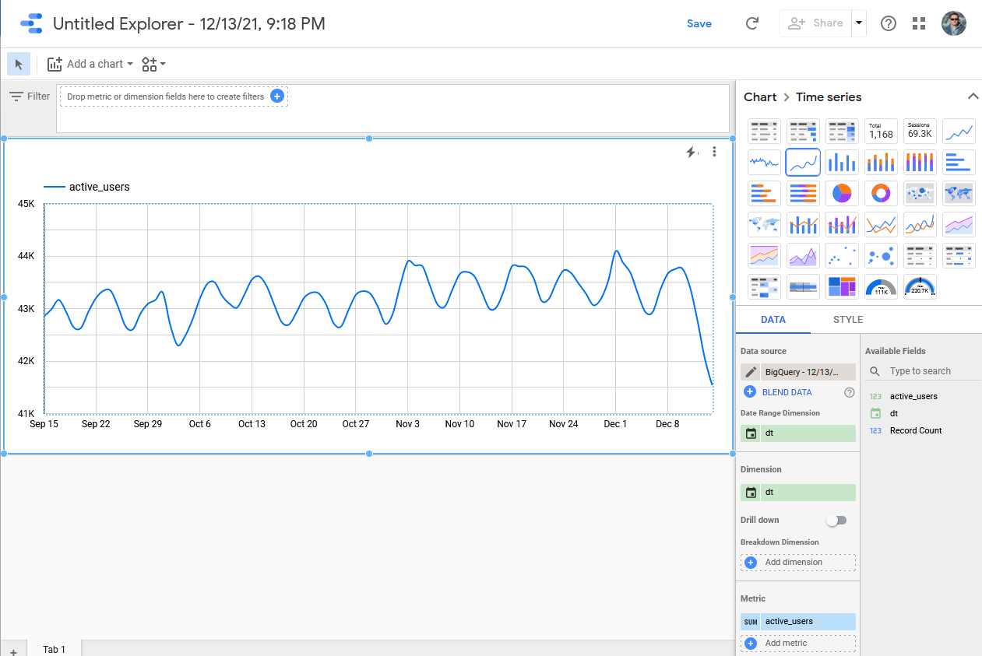The image size is (982, 656).
Task: Edit the BigQuery data source pencil icon
Action: click(x=751, y=372)
